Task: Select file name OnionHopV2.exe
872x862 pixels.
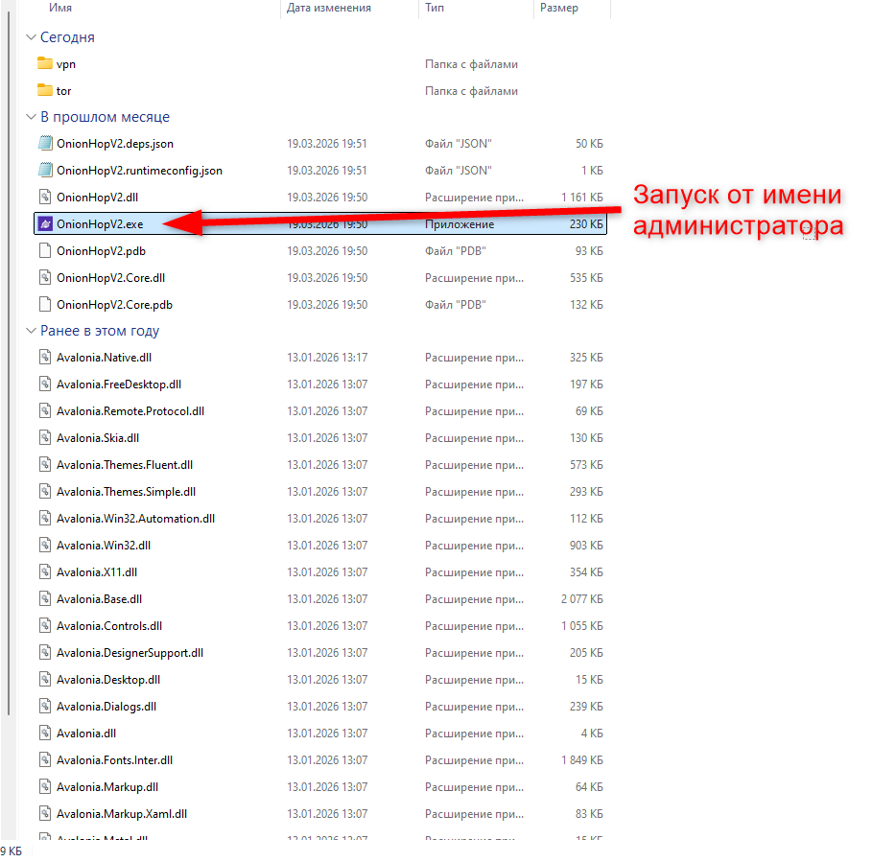Action: (x=100, y=224)
